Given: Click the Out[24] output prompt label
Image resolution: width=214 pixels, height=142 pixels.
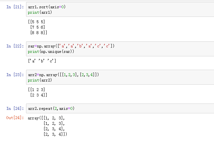Looking at the screenshot, I should (15, 118).
